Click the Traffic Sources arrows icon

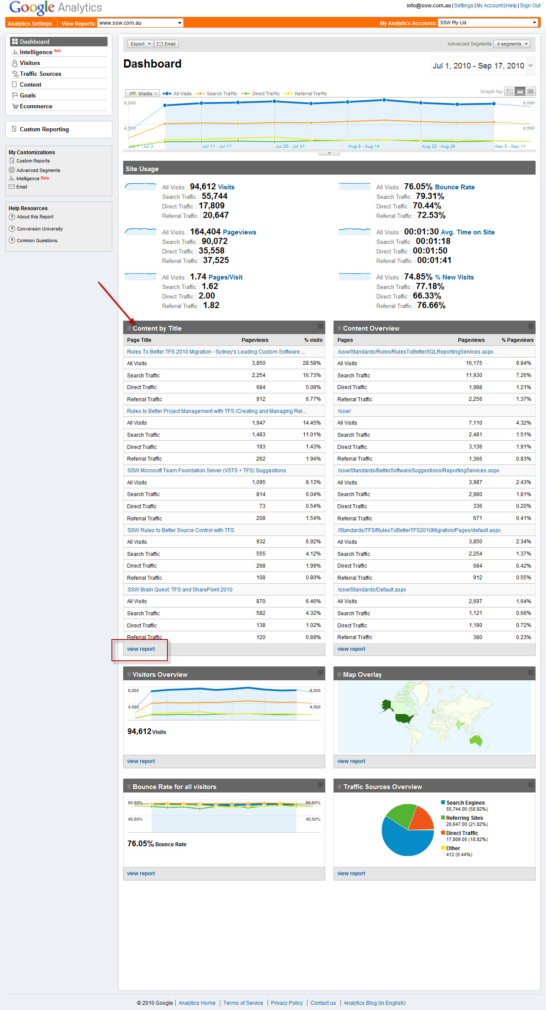(x=15, y=74)
